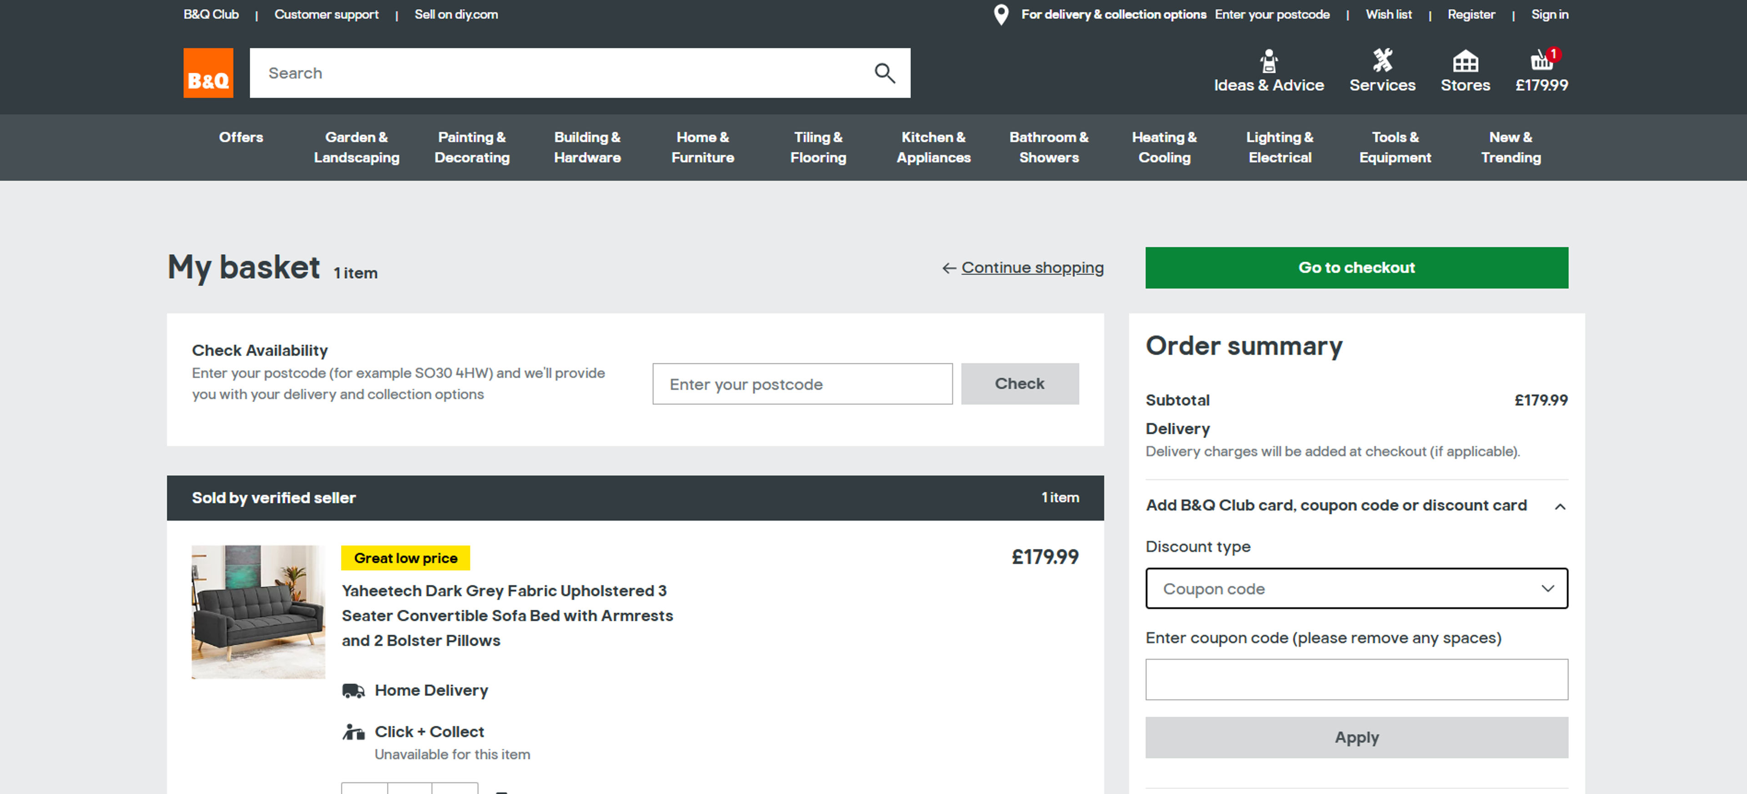The height and width of the screenshot is (794, 1747).
Task: Follow the Continue shopping link
Action: (x=1032, y=268)
